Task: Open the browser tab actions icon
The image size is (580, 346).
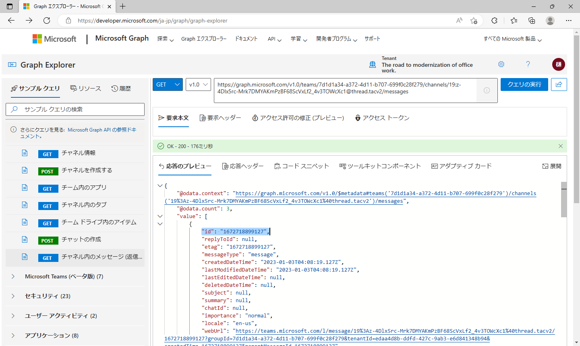Action: click(x=10, y=6)
